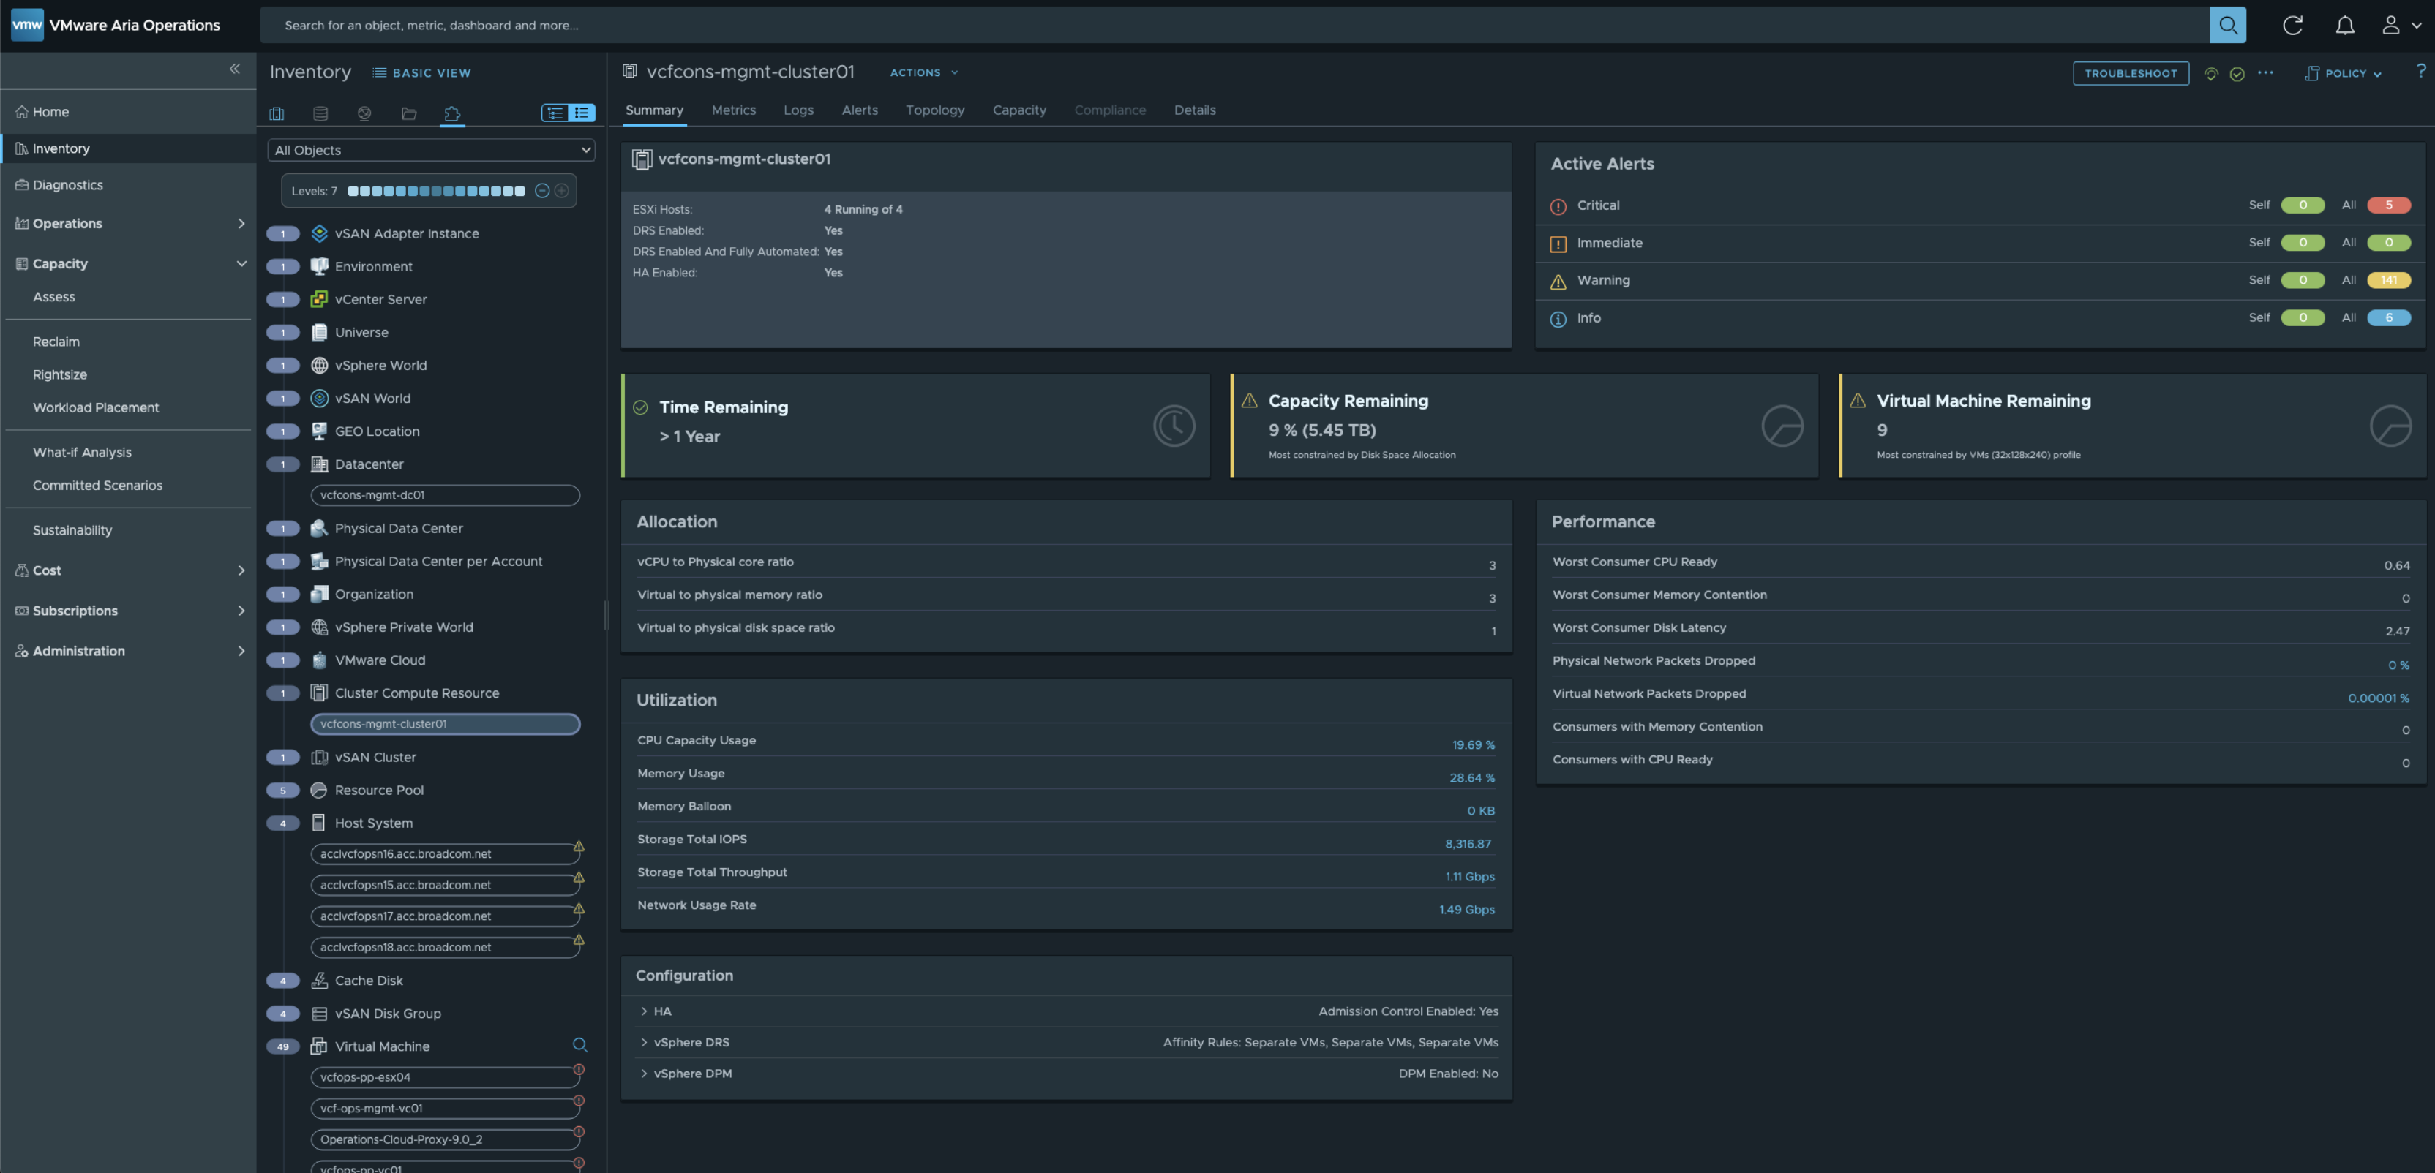Select the network globe inventory tab icon
2435x1173 pixels.
coord(364,113)
